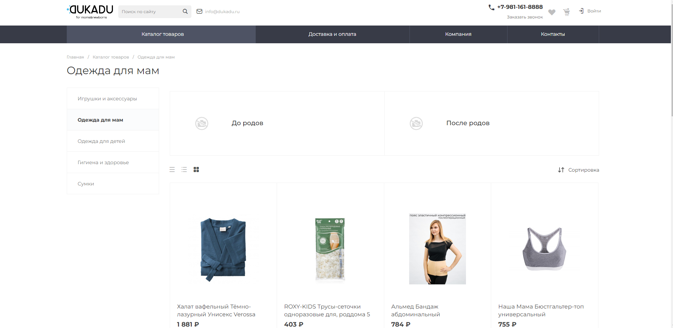Open the shopping cart icon
The height and width of the screenshot is (328, 673).
click(x=566, y=12)
